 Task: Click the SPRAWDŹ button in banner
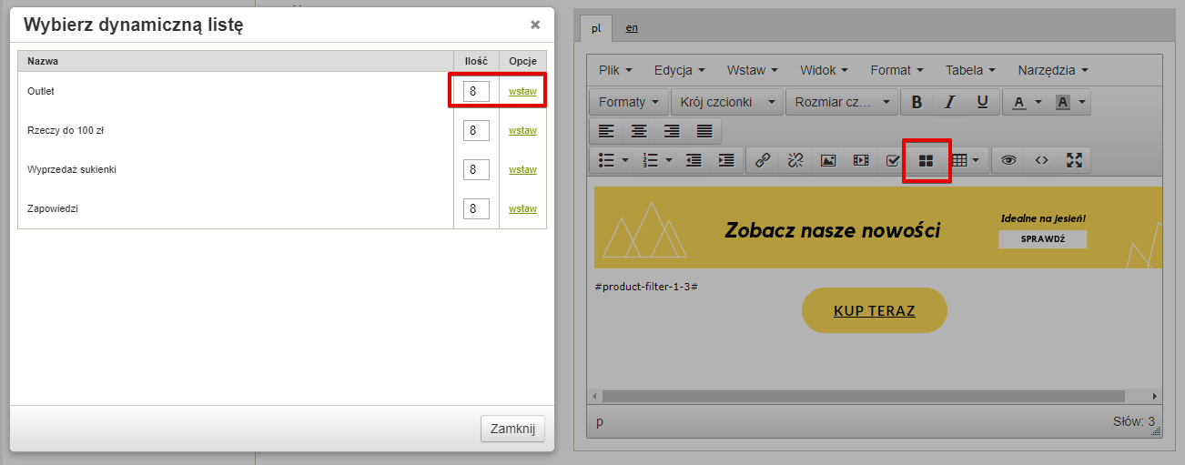pos(1042,239)
